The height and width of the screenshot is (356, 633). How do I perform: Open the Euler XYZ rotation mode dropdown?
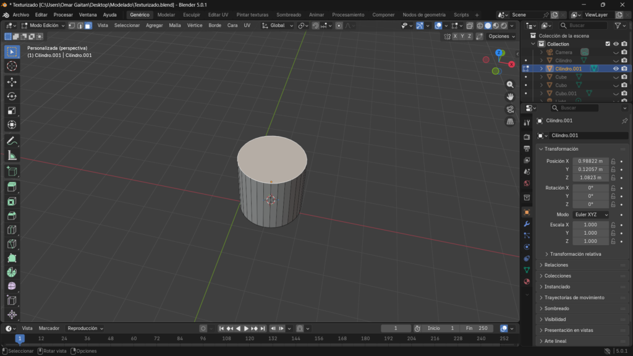point(590,214)
